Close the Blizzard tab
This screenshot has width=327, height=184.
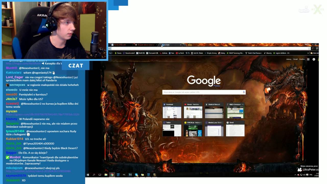click(x=157, y=45)
